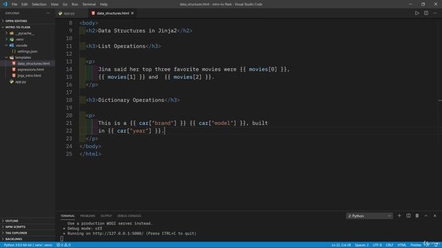Select the data_structures.html editor tab
Viewport: 442px width, 248px height.
[112, 13]
